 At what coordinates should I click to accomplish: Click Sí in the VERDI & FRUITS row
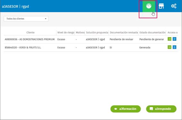(x=111, y=47)
